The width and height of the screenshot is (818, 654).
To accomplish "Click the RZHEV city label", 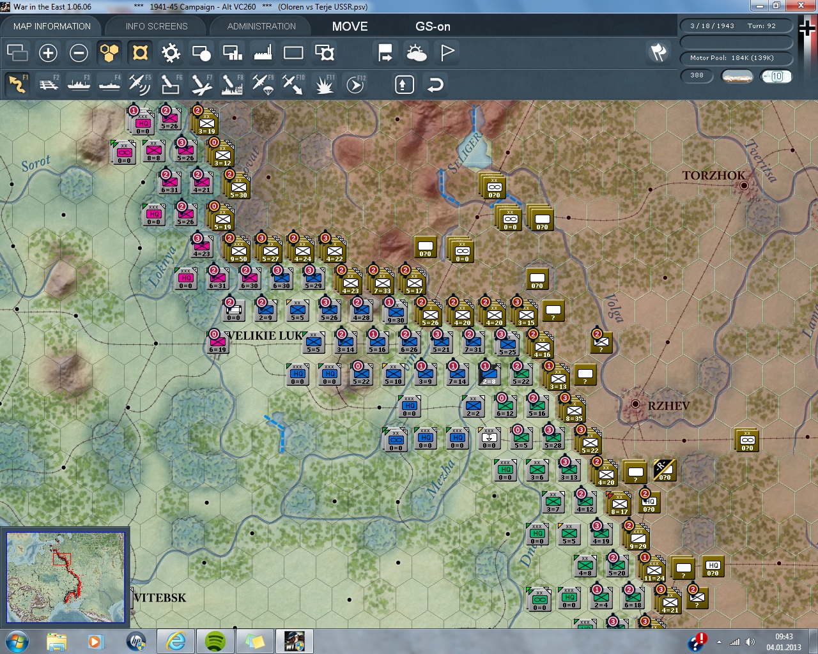I will 668,406.
